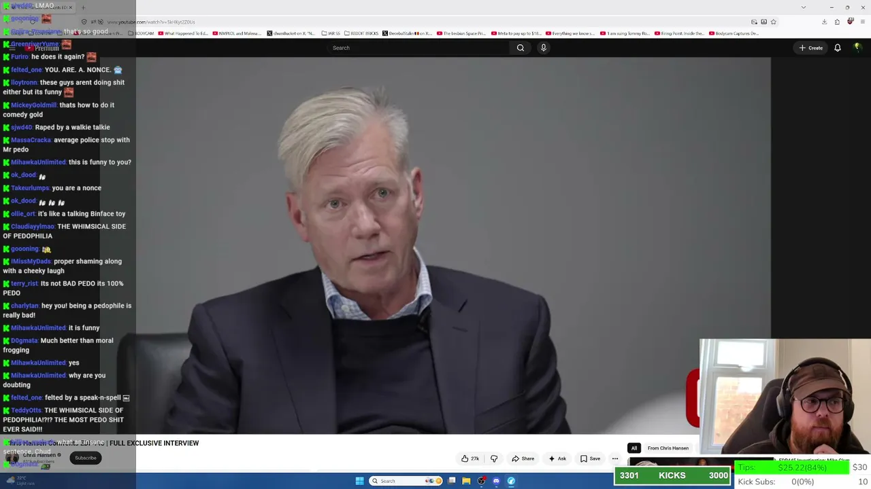Click chat username 'ollie_ort'

[x=23, y=214]
